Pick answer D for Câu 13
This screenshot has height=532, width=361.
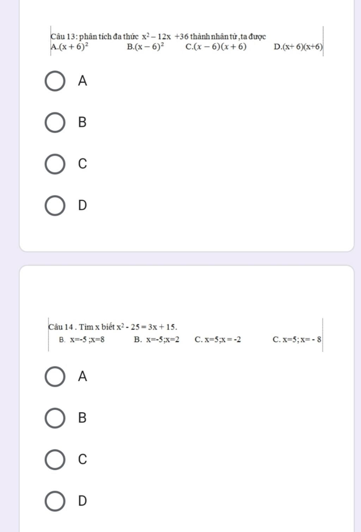coord(55,205)
